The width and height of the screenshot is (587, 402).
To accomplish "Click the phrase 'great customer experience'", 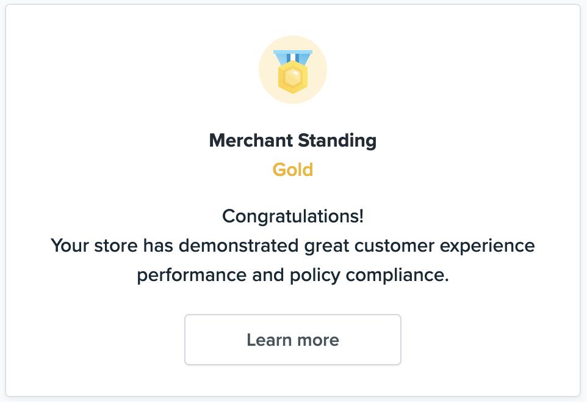I will 419,246.
